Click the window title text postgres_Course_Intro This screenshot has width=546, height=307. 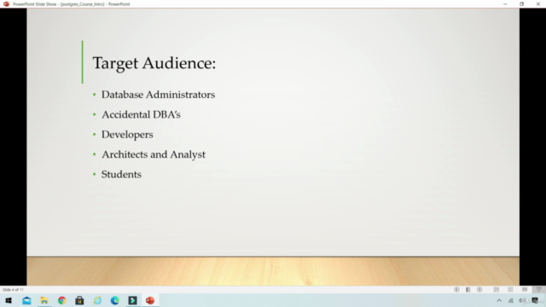tap(82, 4)
